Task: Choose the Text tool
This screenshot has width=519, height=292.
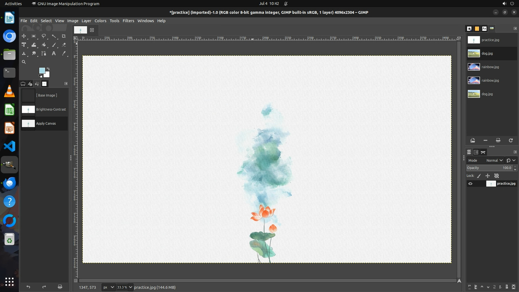Action: [54, 54]
